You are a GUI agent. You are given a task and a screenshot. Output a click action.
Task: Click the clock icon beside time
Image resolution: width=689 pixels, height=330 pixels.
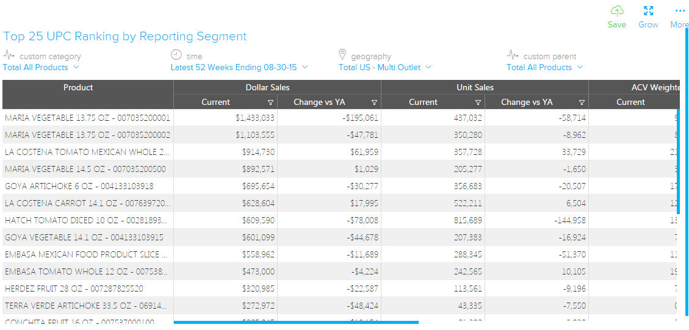point(176,55)
